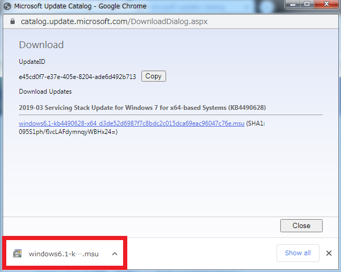The image size is (341, 272).
Task: Maximize the Chrome window
Action: coord(307,4)
